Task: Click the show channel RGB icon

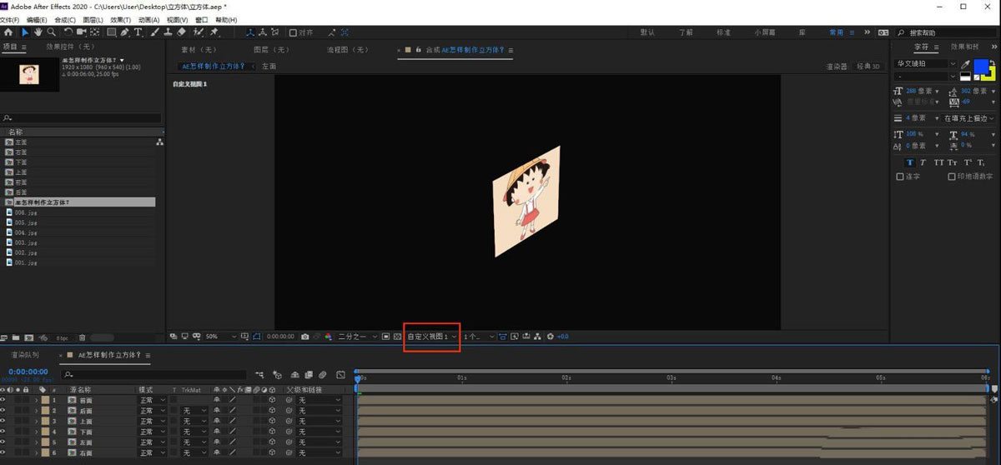Action: (x=327, y=337)
